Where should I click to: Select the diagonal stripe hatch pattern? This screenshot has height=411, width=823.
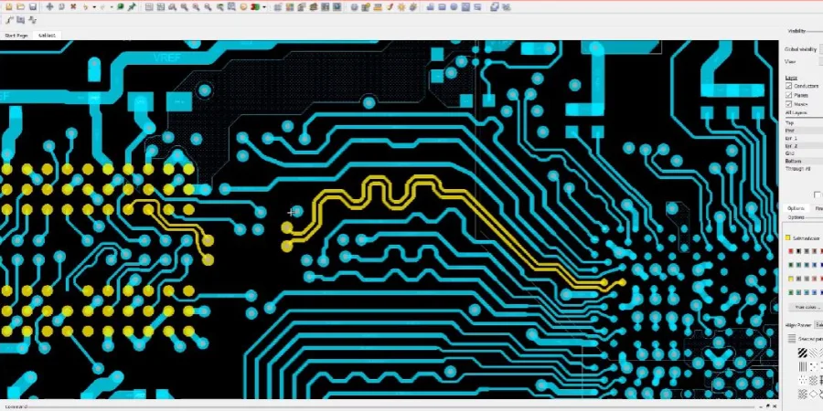(803, 353)
